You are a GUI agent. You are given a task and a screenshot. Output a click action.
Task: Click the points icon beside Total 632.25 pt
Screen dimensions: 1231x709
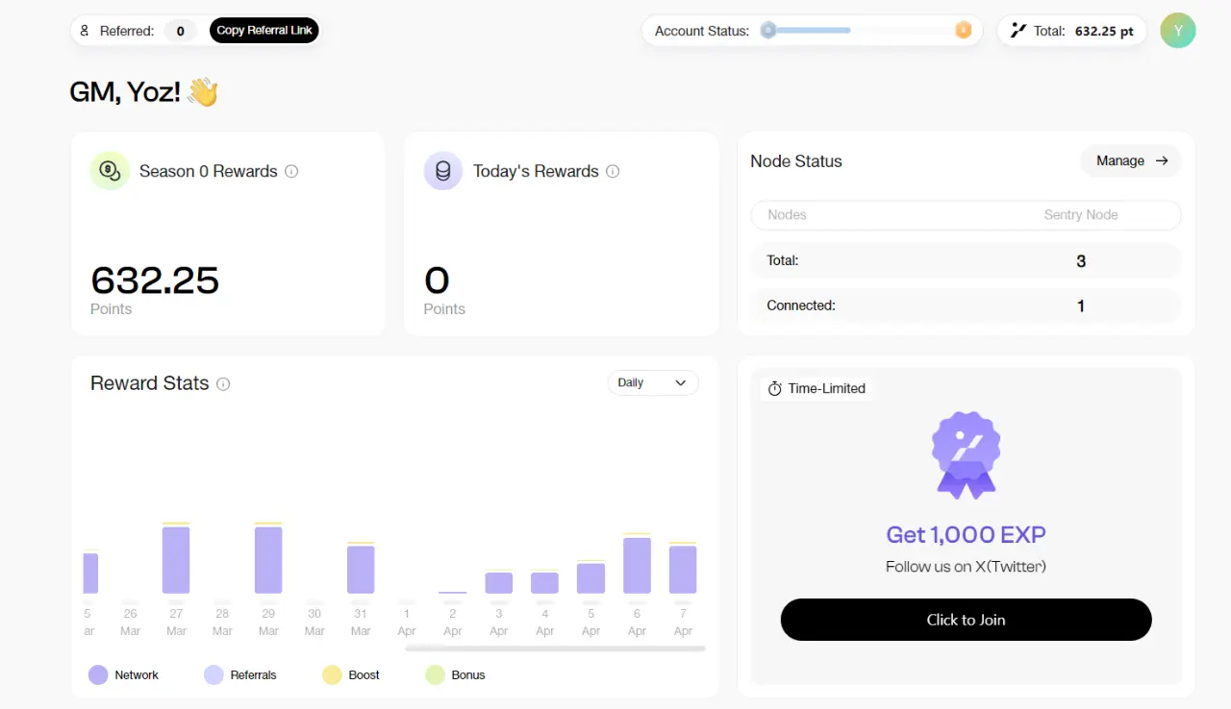pyautogui.click(x=1017, y=31)
